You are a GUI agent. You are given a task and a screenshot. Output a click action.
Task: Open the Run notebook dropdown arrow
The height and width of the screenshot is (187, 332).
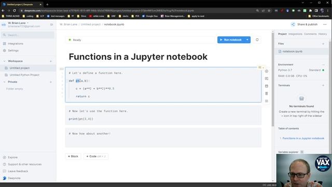coord(247,40)
